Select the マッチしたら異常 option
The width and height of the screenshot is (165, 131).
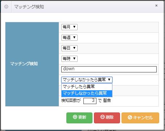87,87
